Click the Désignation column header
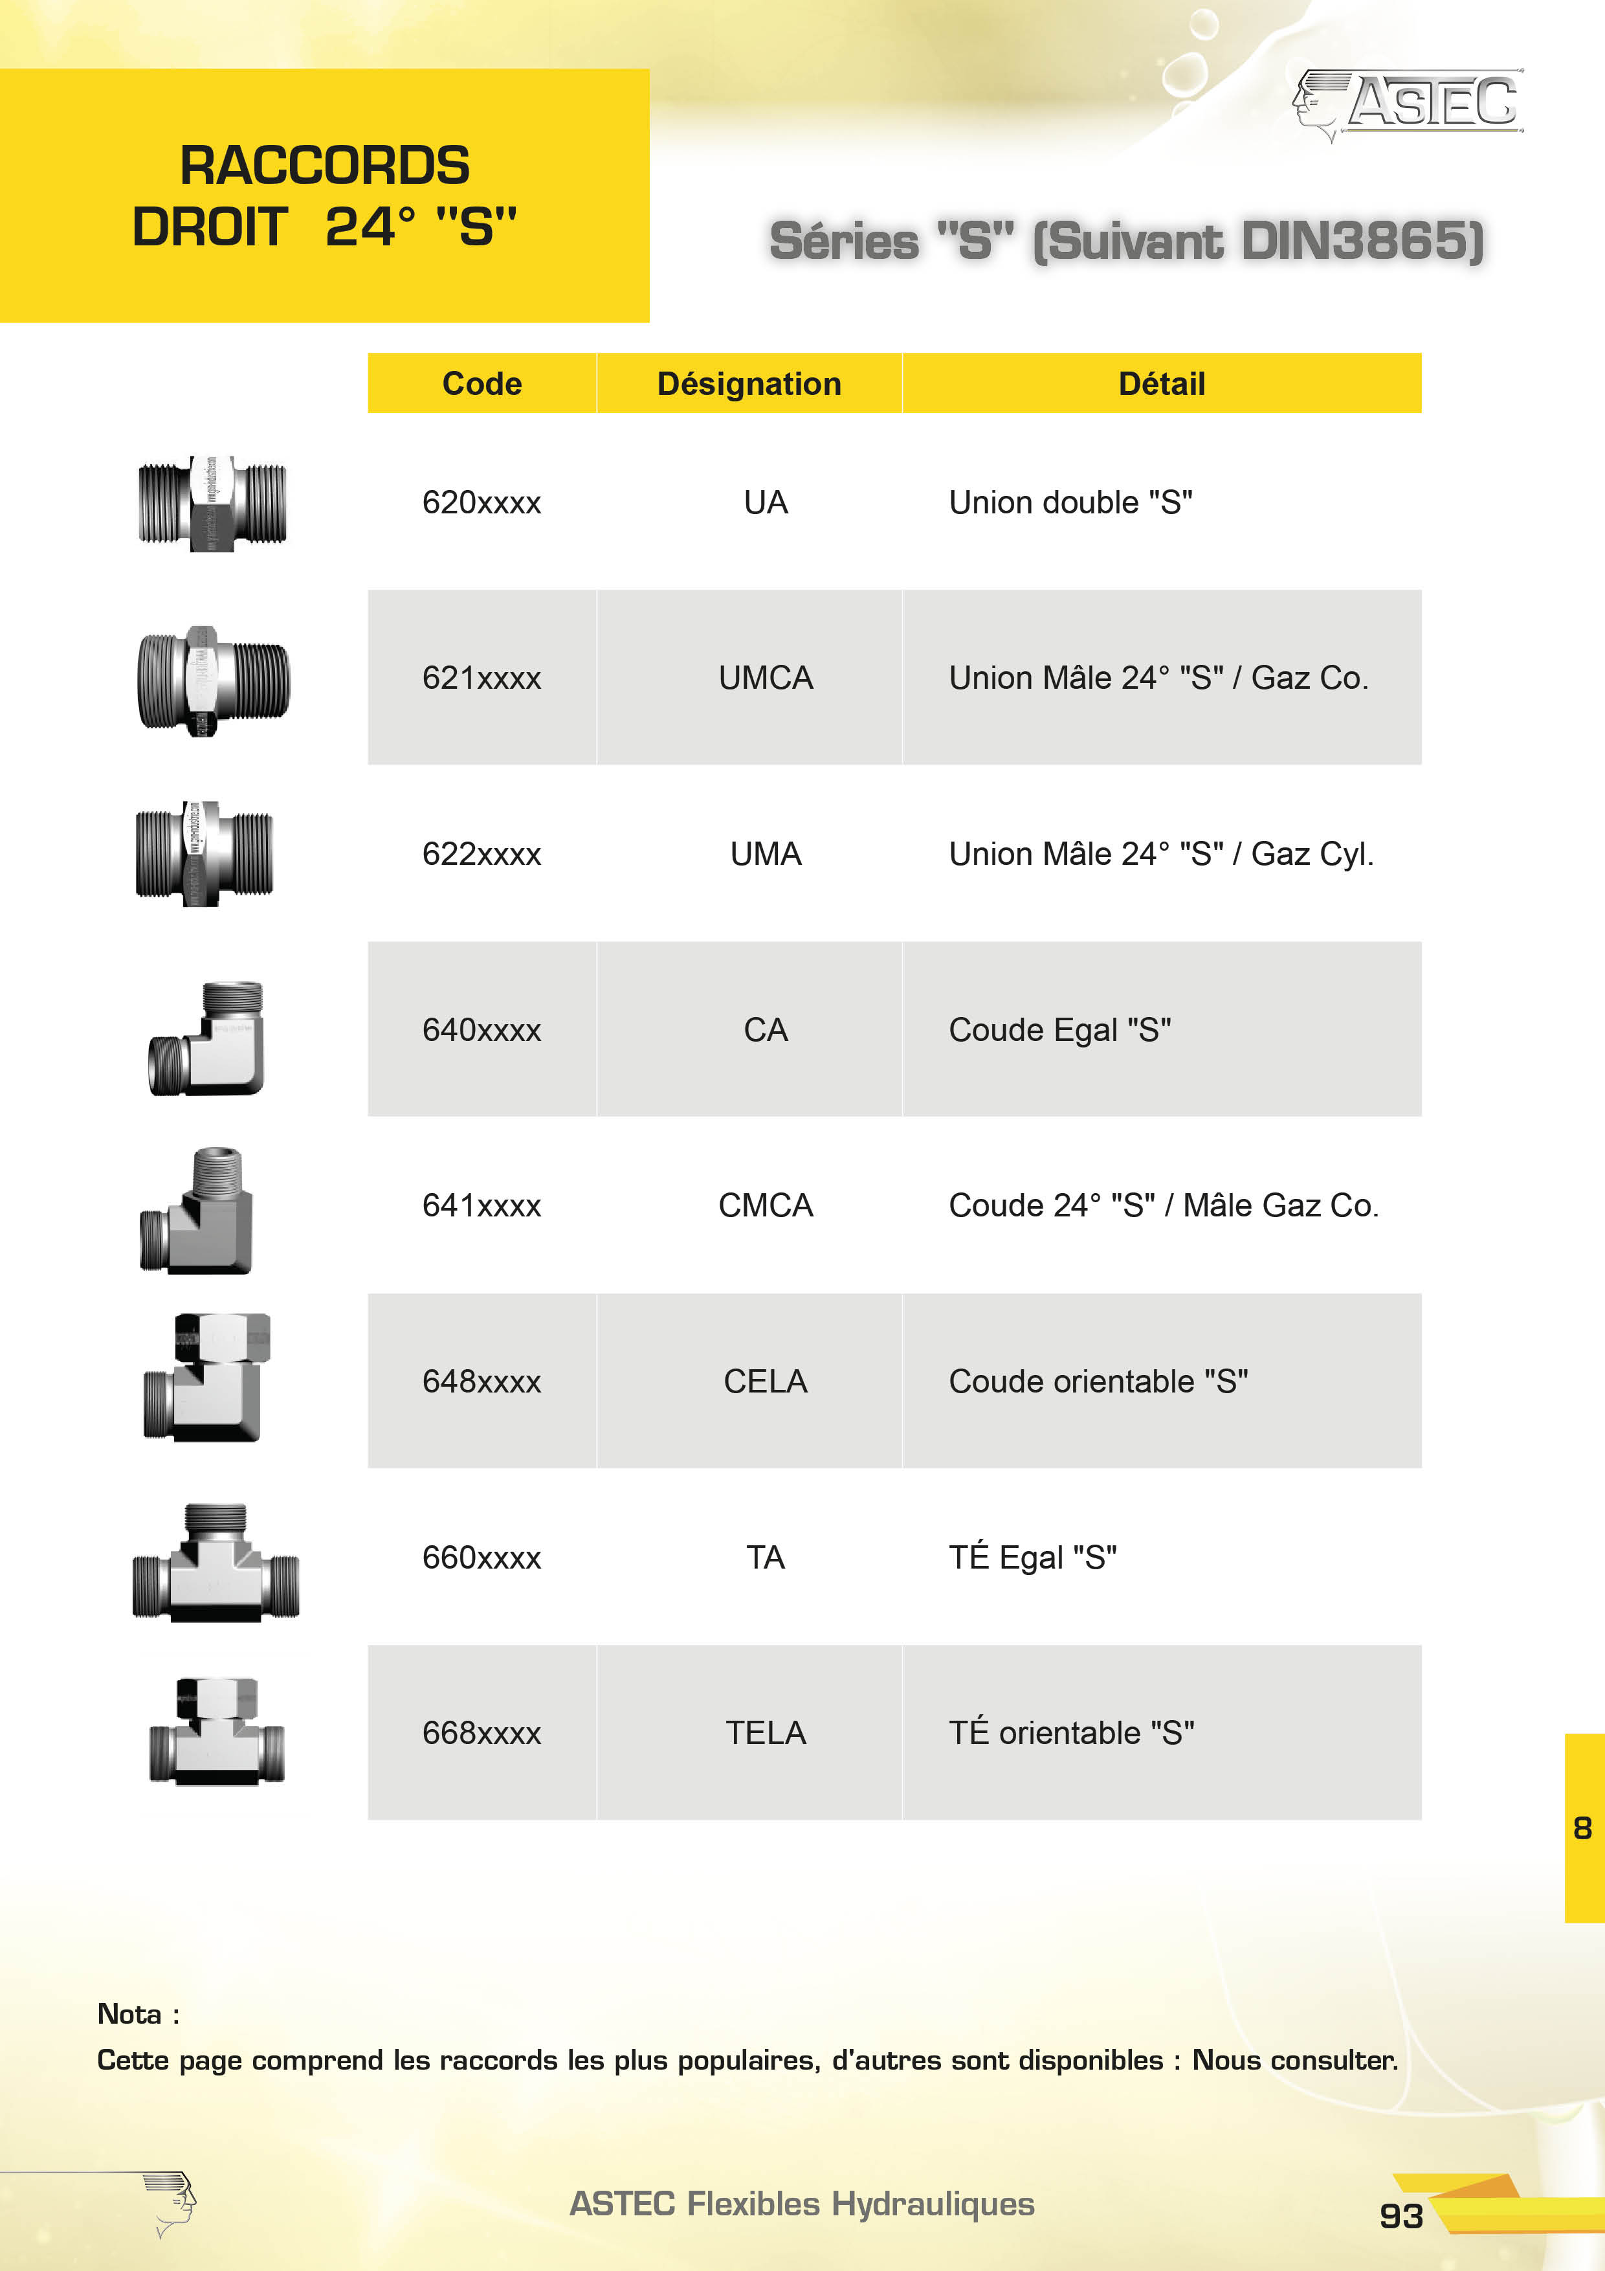 [749, 384]
